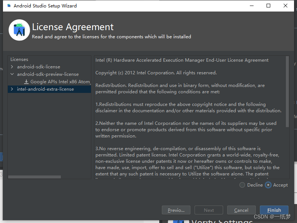Click the download icon beside Google APIs Intel x86 Atom
The image size is (297, 223).
[x=26, y=82]
